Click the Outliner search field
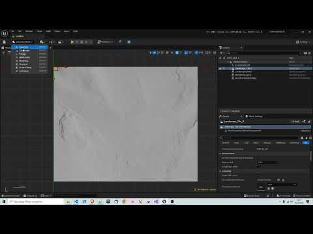The width and height of the screenshot is (313, 234). tap(264, 53)
